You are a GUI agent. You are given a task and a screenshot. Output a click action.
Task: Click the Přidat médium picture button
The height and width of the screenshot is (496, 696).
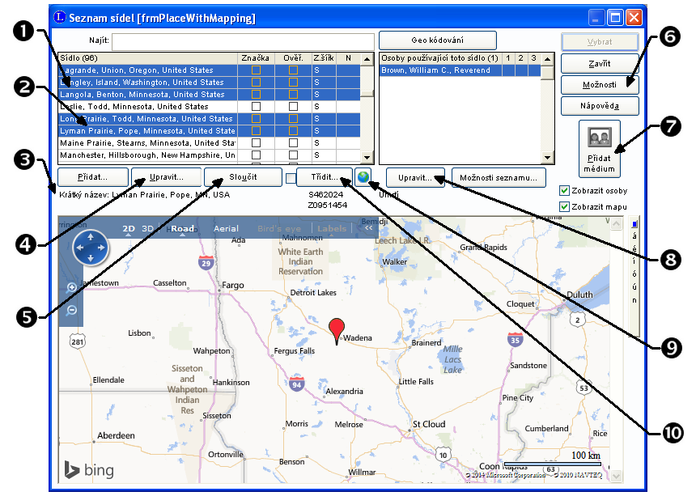pyautogui.click(x=600, y=148)
